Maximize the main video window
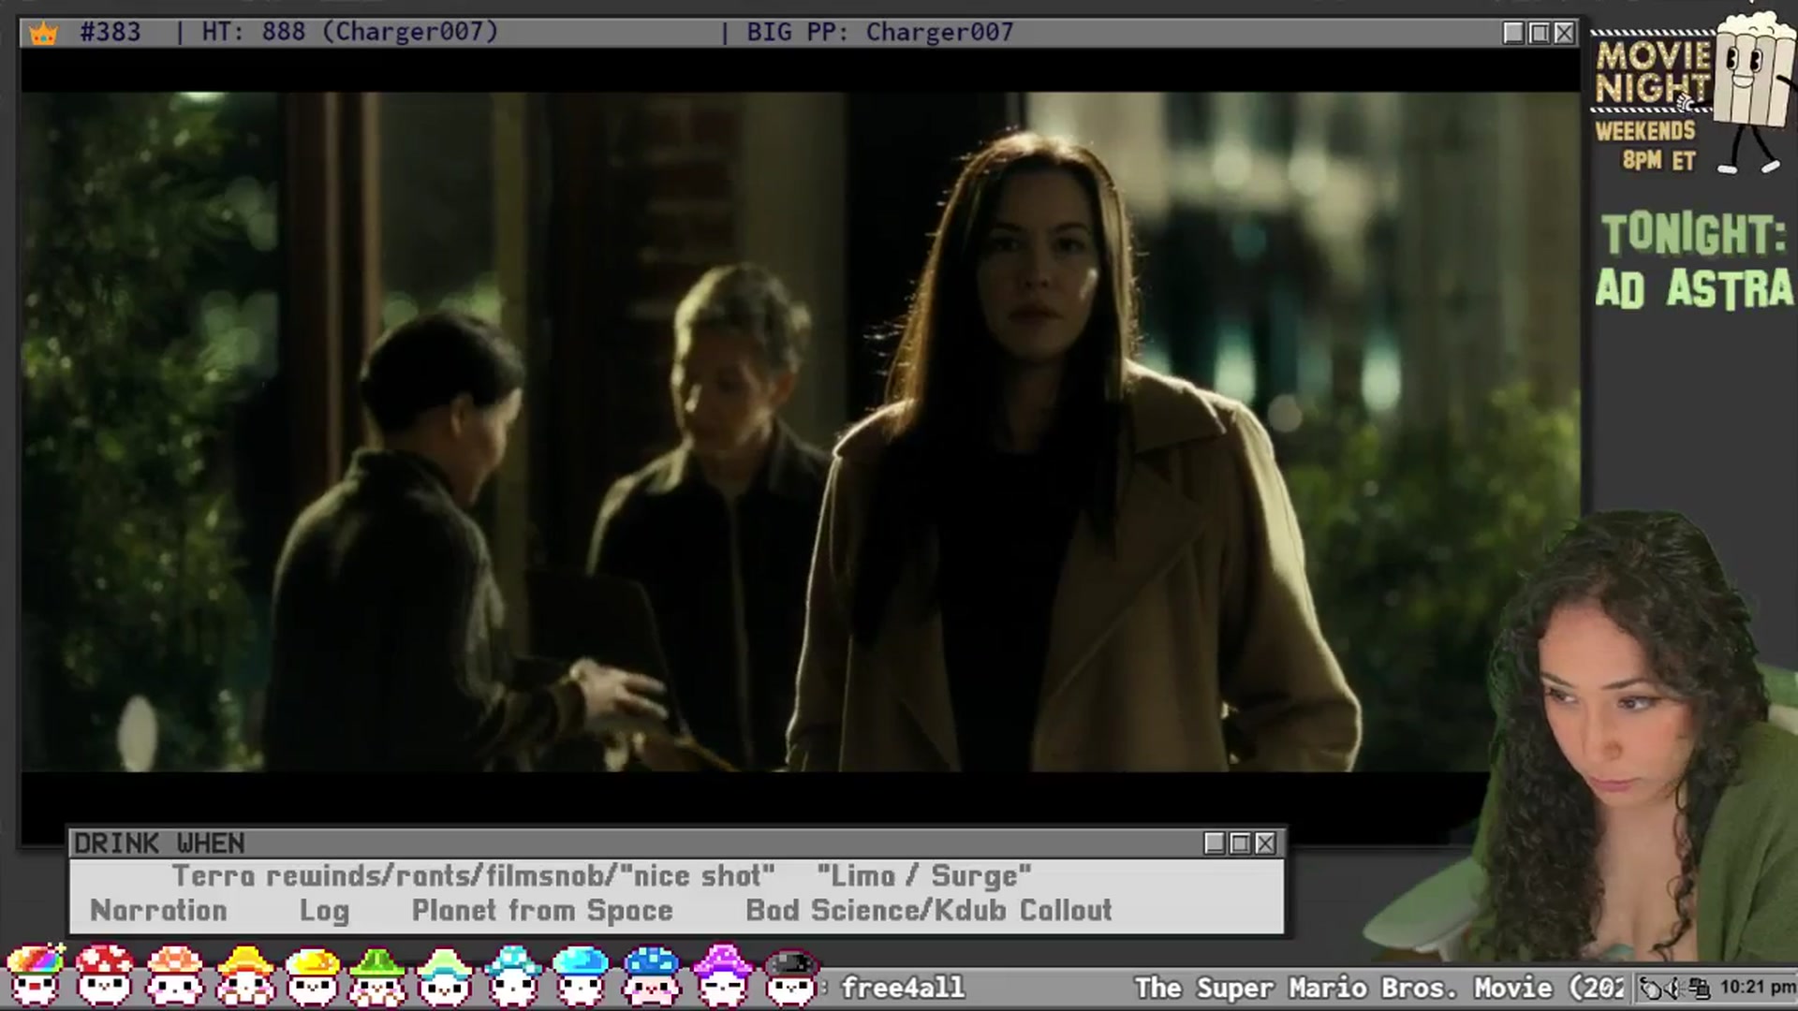 [x=1540, y=33]
